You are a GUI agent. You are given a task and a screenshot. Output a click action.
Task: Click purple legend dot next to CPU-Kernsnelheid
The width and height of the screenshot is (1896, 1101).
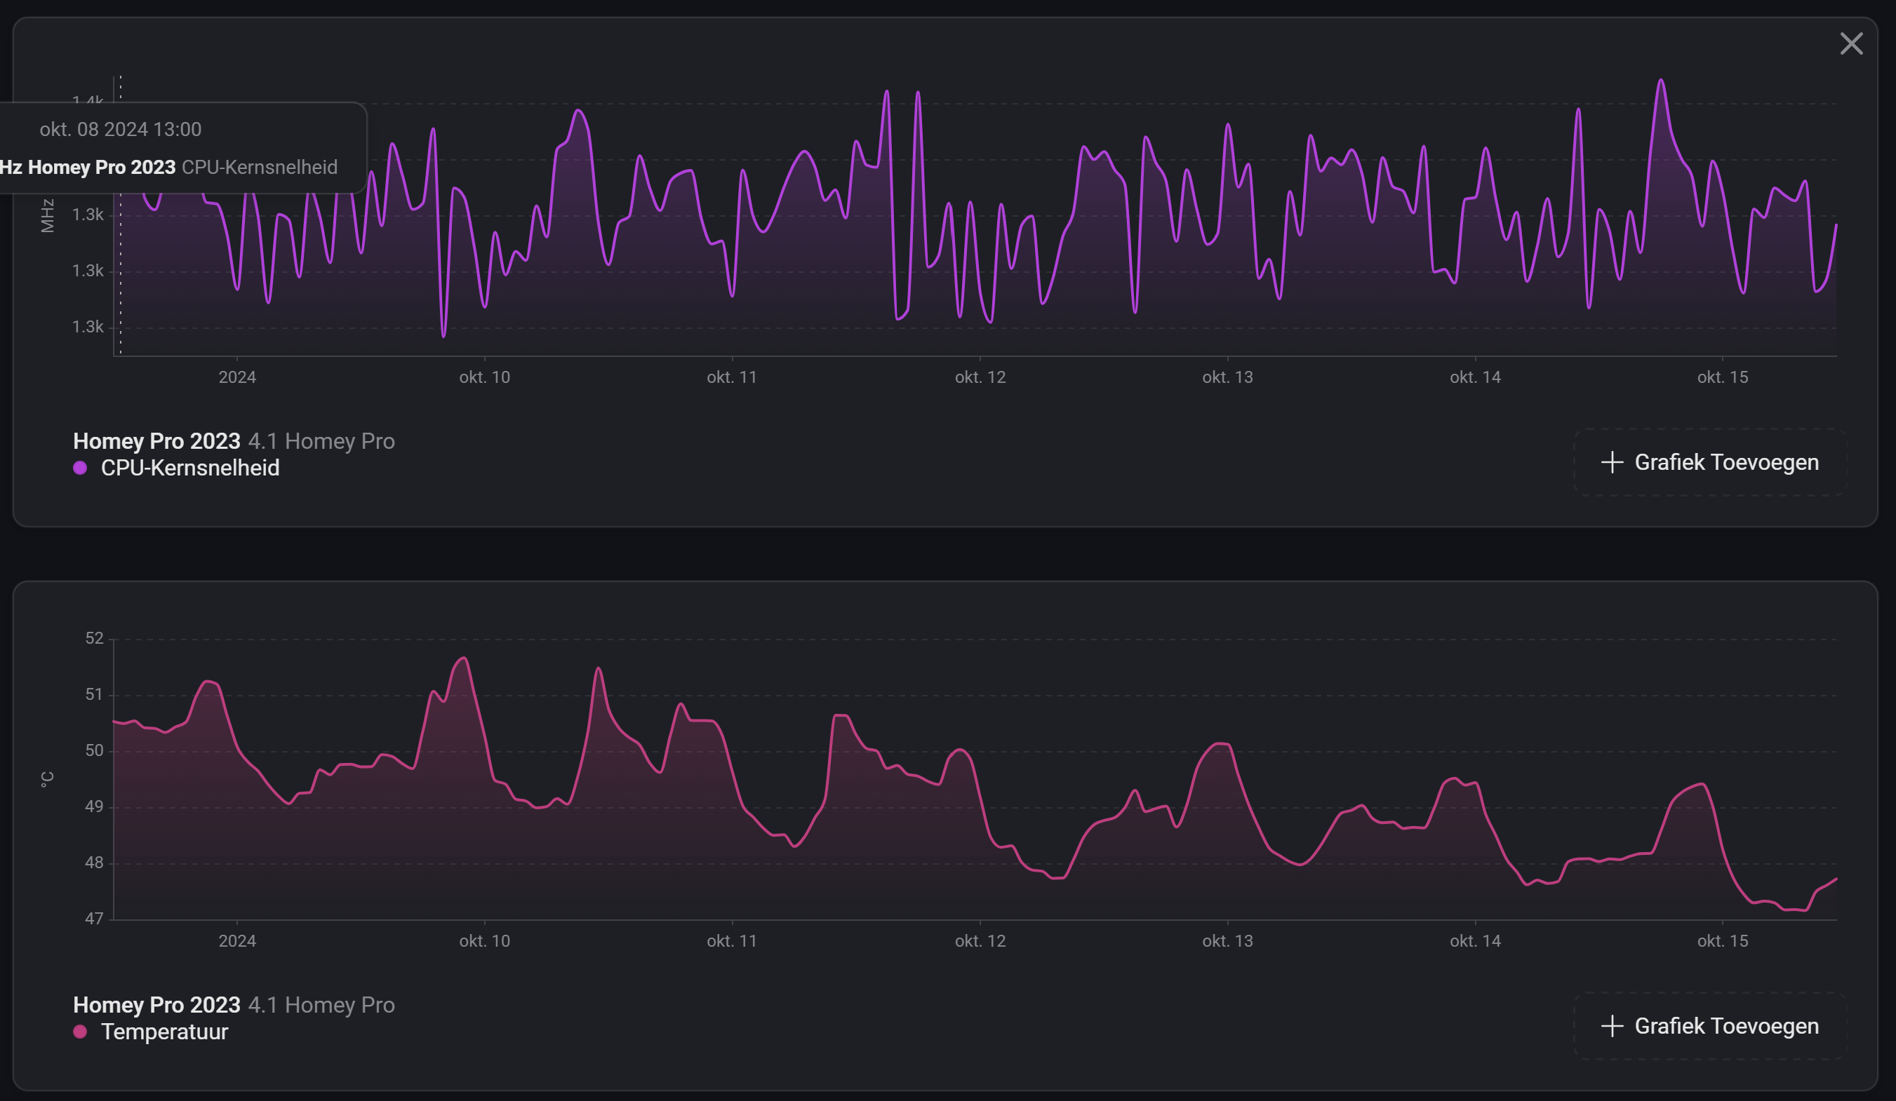click(80, 468)
